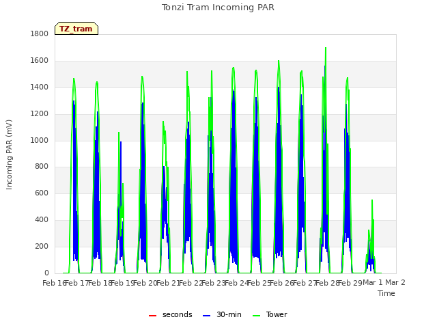The width and height of the screenshot is (437, 328).
Task: Click the TZ_tram annotation label
Action: pos(76,29)
